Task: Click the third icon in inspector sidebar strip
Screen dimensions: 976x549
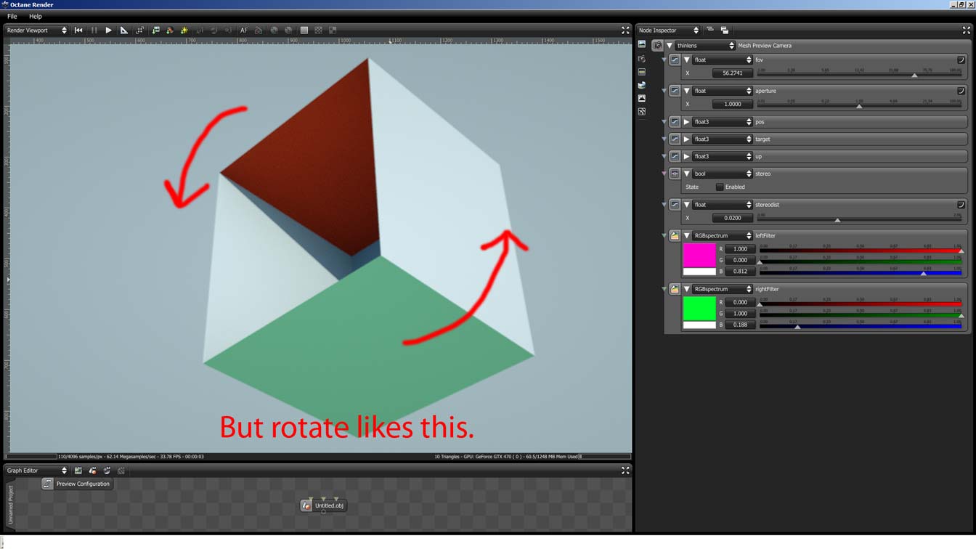Action: tap(641, 72)
